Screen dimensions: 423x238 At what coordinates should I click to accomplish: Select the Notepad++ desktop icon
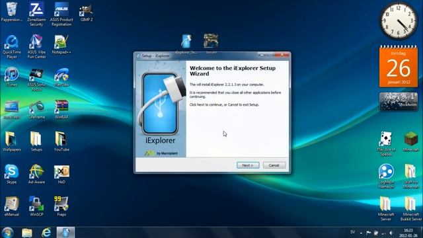pos(61,44)
